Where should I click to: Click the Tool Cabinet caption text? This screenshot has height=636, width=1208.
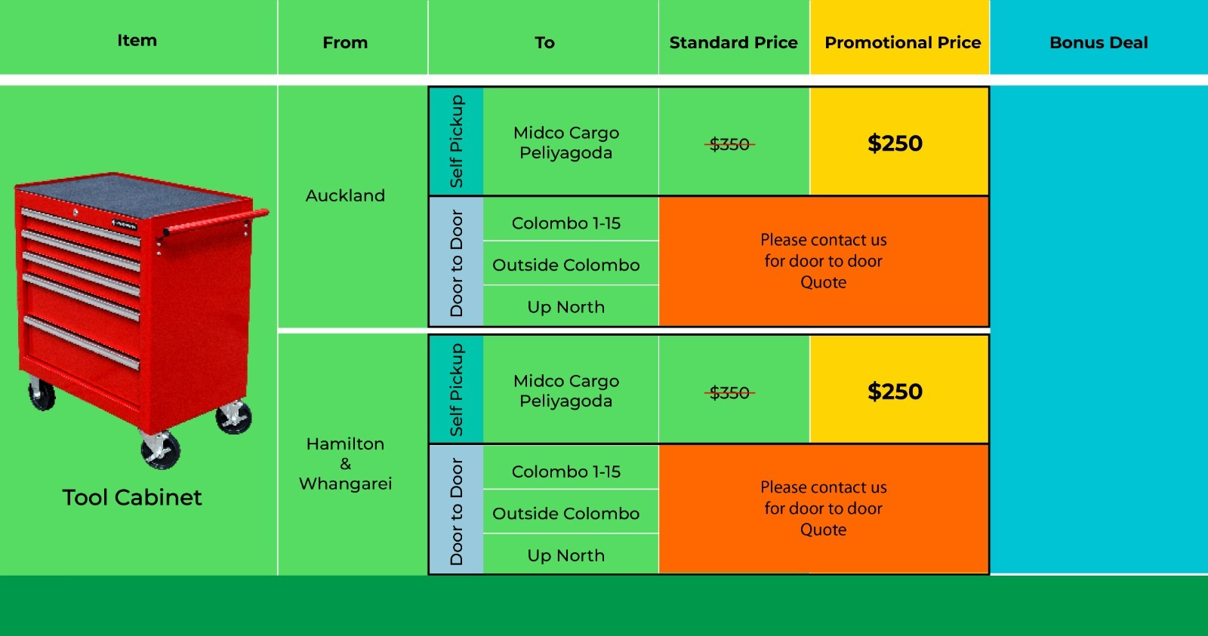pyautogui.click(x=132, y=497)
